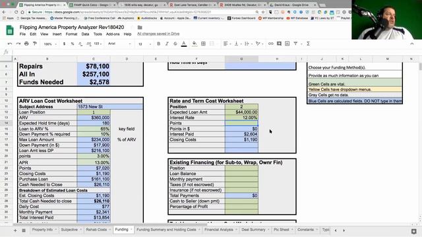Image resolution: width=422 pixels, height=237 pixels.
Task: Switch to the David Kraus Google Drive tab
Action: (292, 5)
